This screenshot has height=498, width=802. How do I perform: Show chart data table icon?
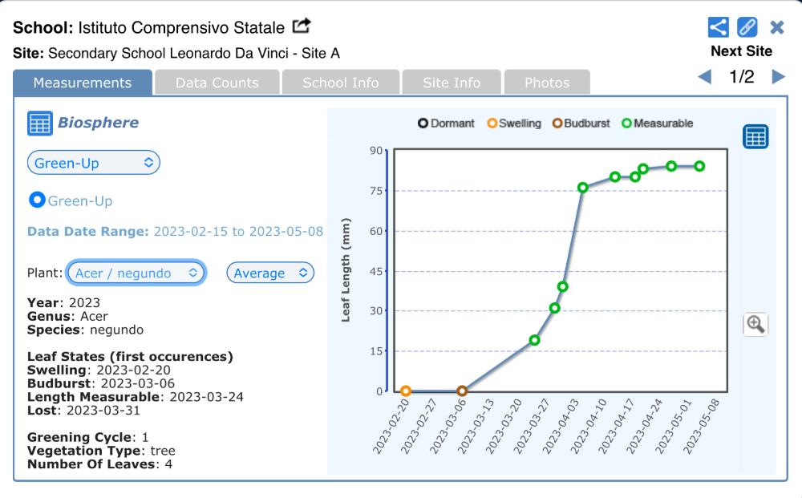[x=755, y=136]
